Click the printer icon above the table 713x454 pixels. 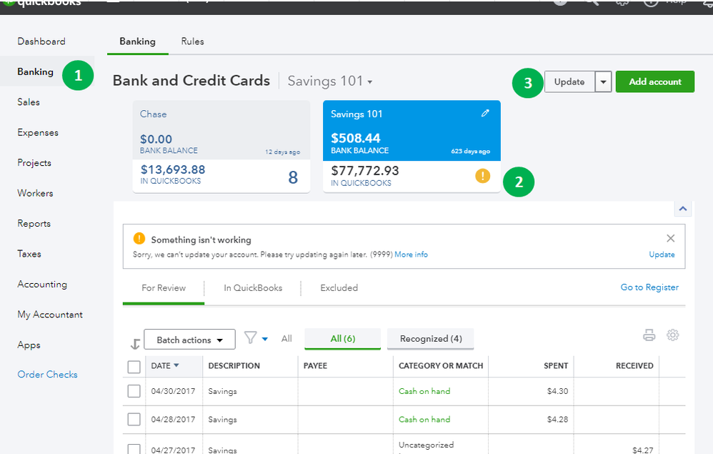[x=649, y=335]
